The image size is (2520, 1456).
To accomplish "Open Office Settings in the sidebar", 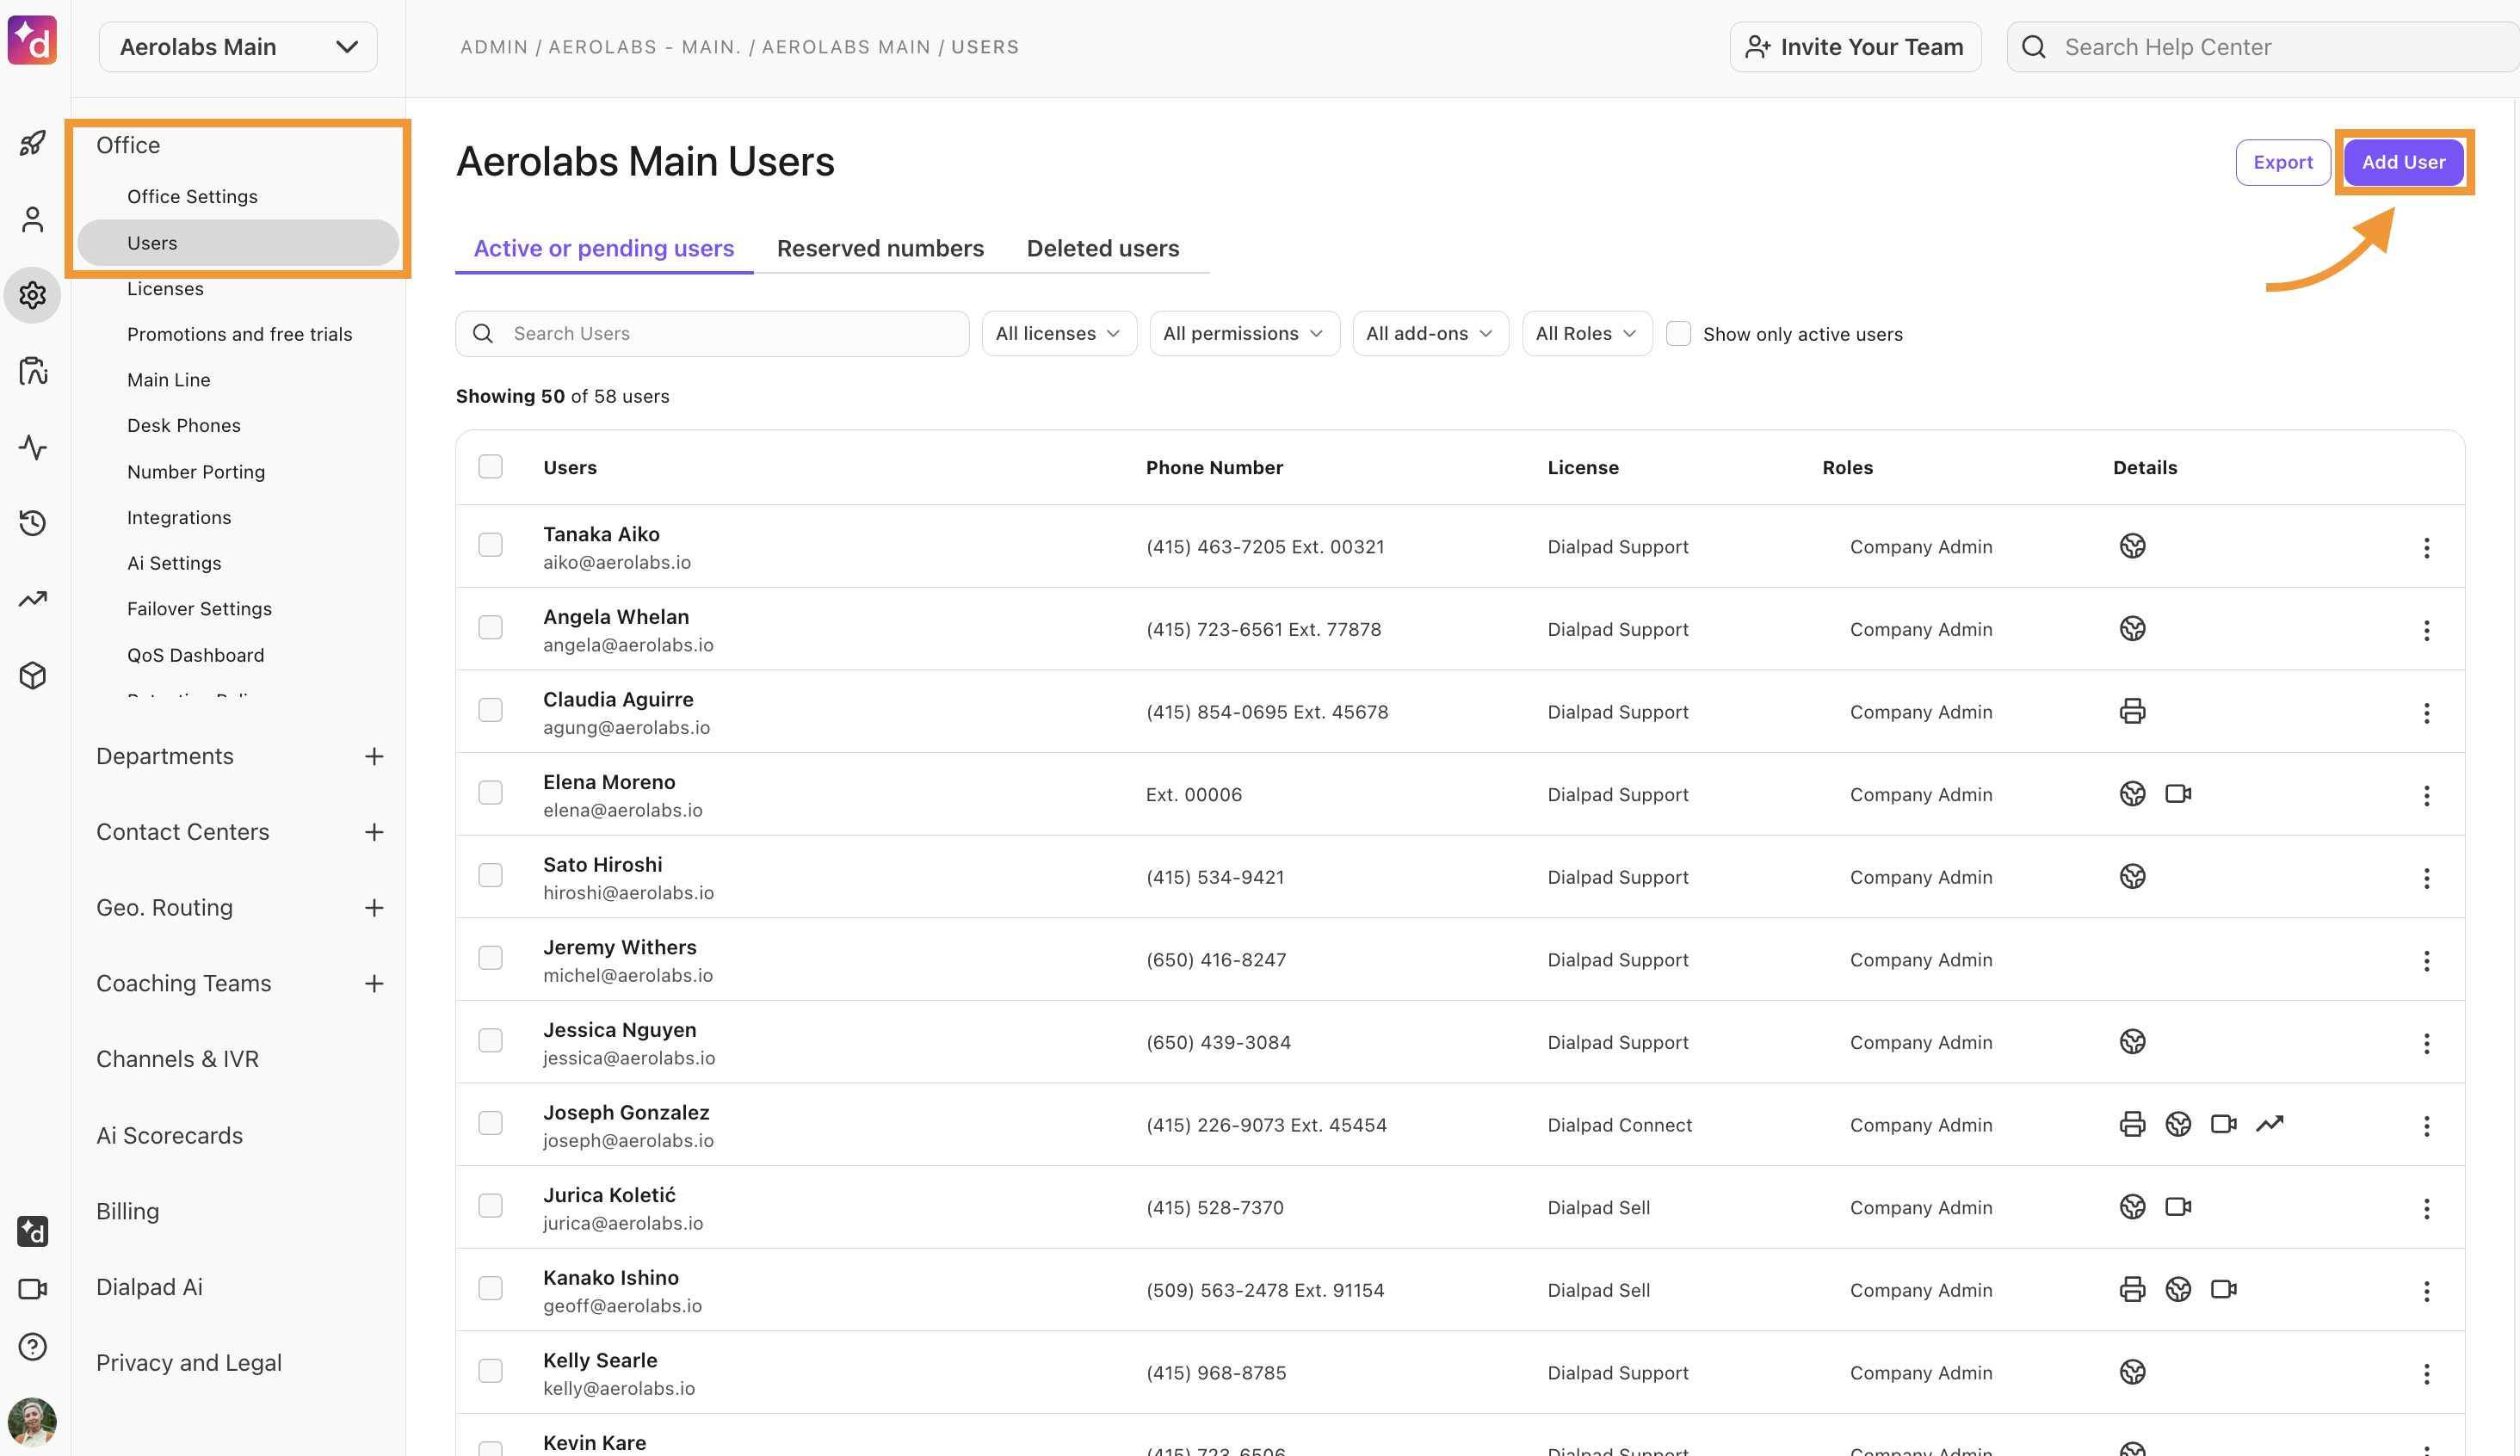I will [x=192, y=197].
